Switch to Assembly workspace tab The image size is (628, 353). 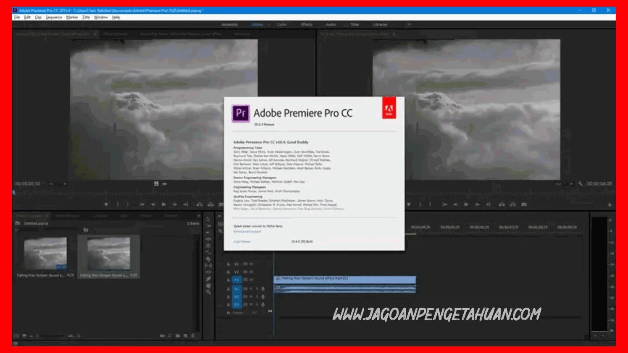pyautogui.click(x=229, y=25)
